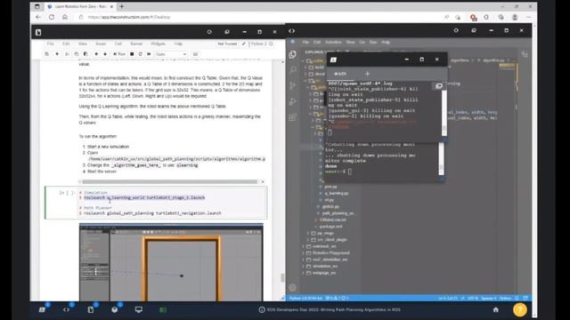The width and height of the screenshot is (570, 320).
Task: Open q_learning.py in the explorer tree
Action: (337, 193)
